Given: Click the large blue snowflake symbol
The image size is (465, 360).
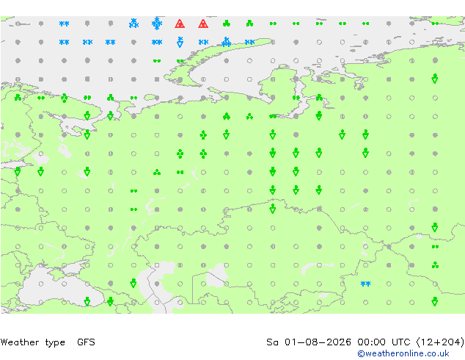Looking at the screenshot, I should [157, 24].
